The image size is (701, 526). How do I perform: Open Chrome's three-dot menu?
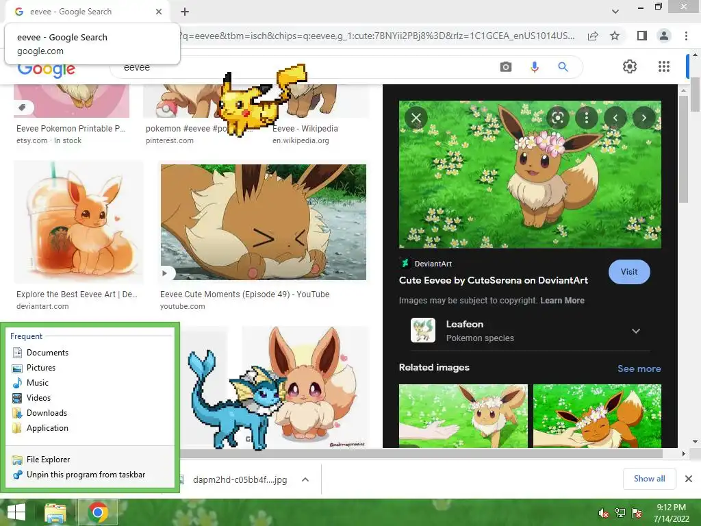coord(686,36)
